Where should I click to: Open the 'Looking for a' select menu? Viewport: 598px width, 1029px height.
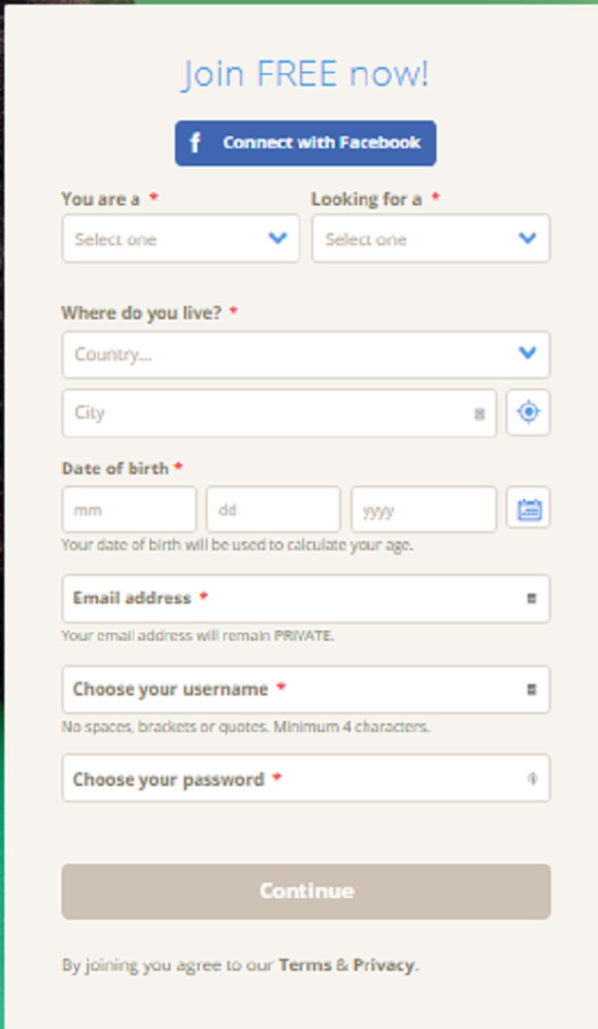(x=431, y=238)
